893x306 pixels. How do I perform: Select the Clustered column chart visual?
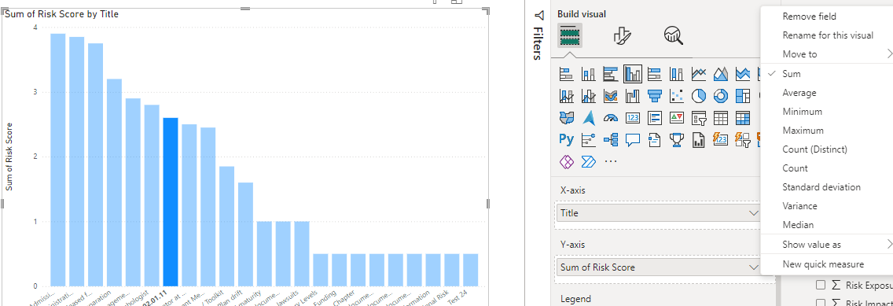click(x=633, y=73)
